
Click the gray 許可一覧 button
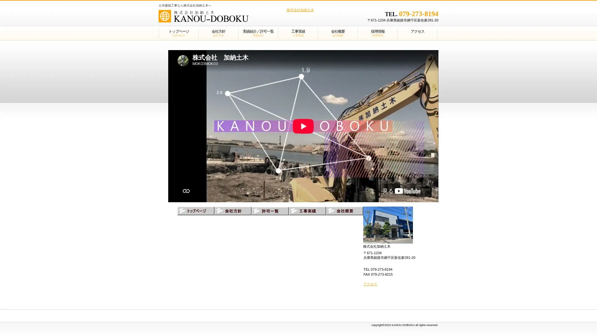click(270, 211)
